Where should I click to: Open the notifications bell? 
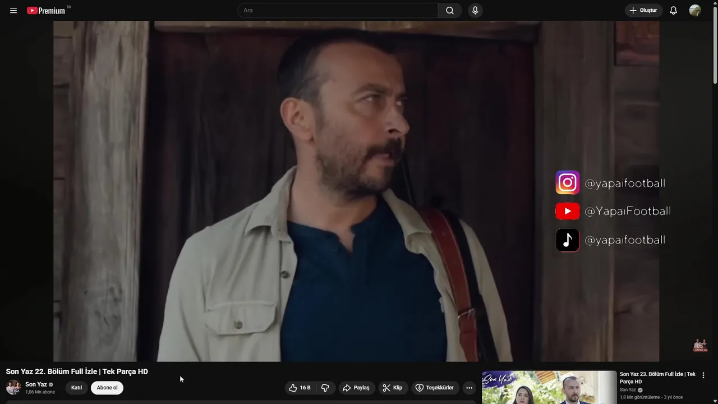674,11
